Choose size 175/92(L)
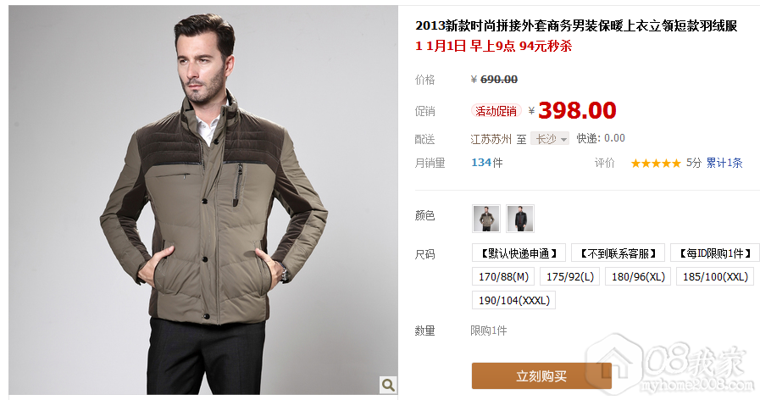Image resolution: width=760 pixels, height=400 pixels. point(570,276)
